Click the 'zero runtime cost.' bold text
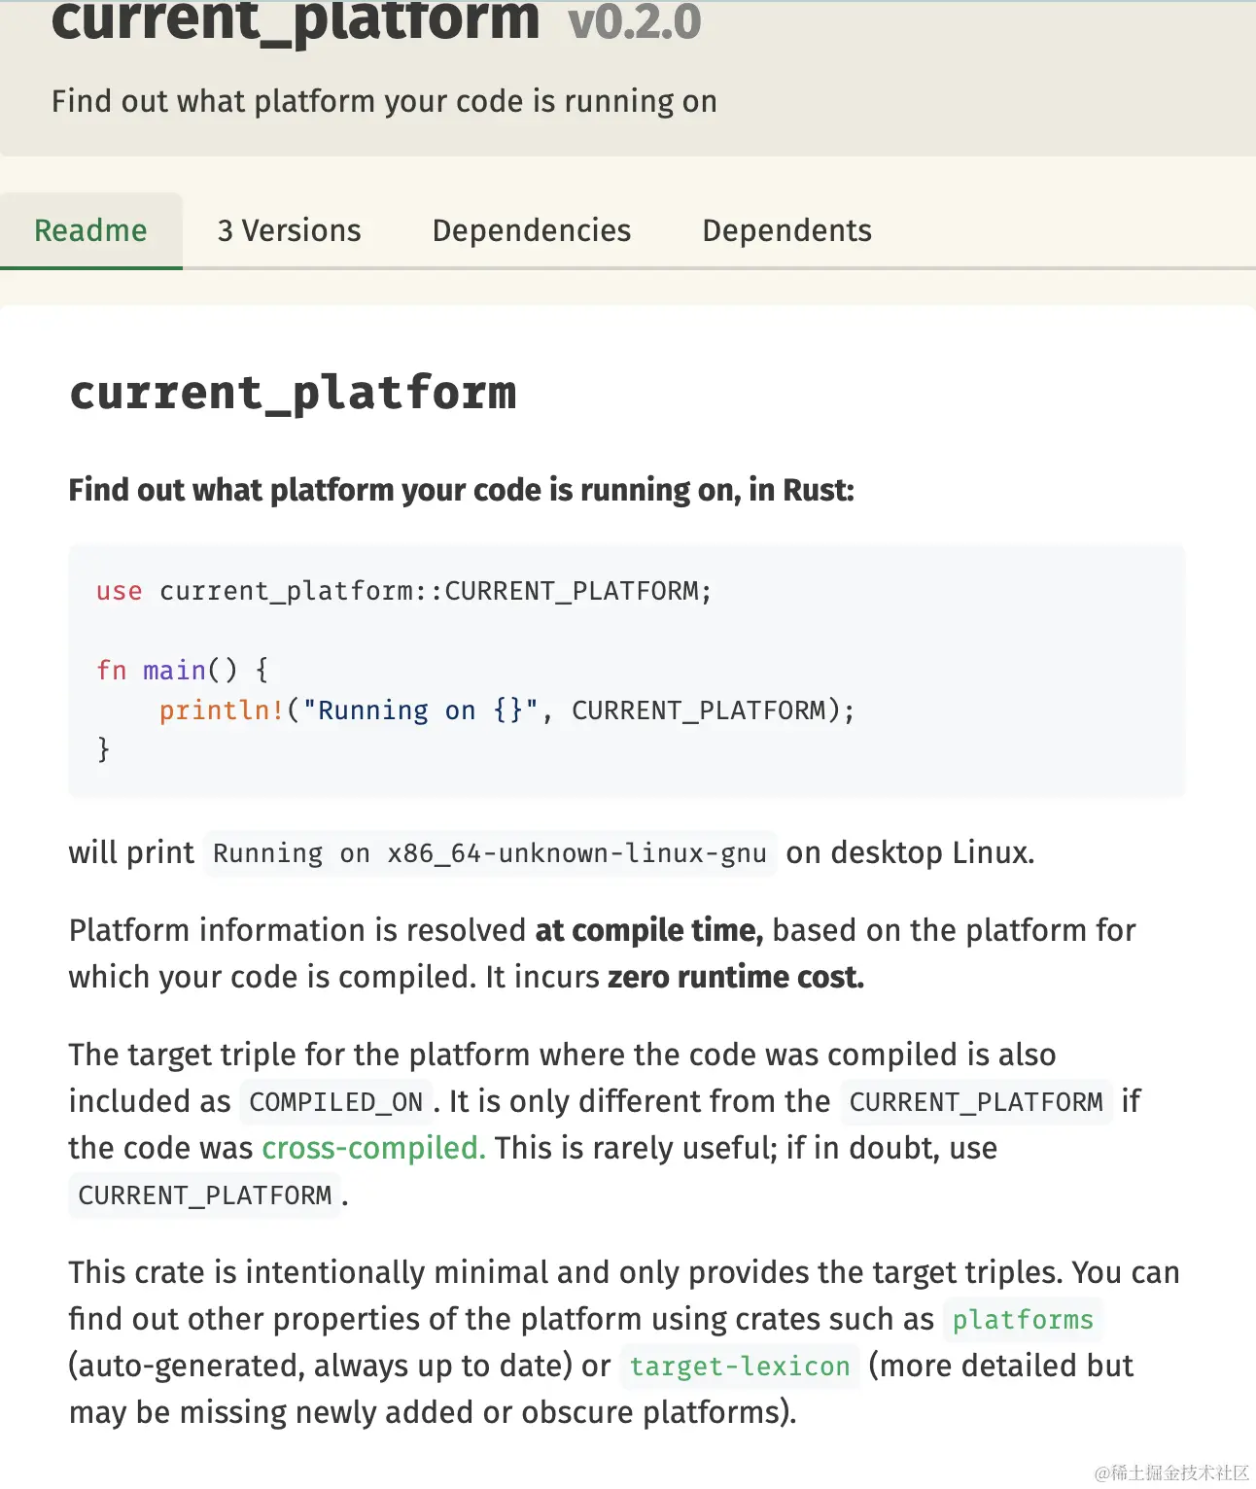The image size is (1256, 1489). click(x=736, y=977)
